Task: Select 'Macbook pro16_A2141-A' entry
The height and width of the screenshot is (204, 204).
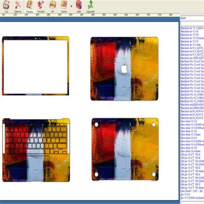Action: click(x=192, y=111)
